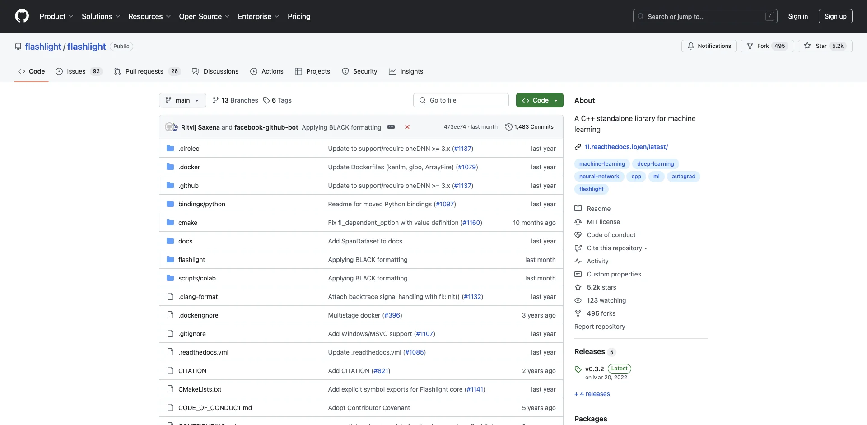The height and width of the screenshot is (425, 867).
Task: Click the .circleci folder icon
Action: point(170,149)
